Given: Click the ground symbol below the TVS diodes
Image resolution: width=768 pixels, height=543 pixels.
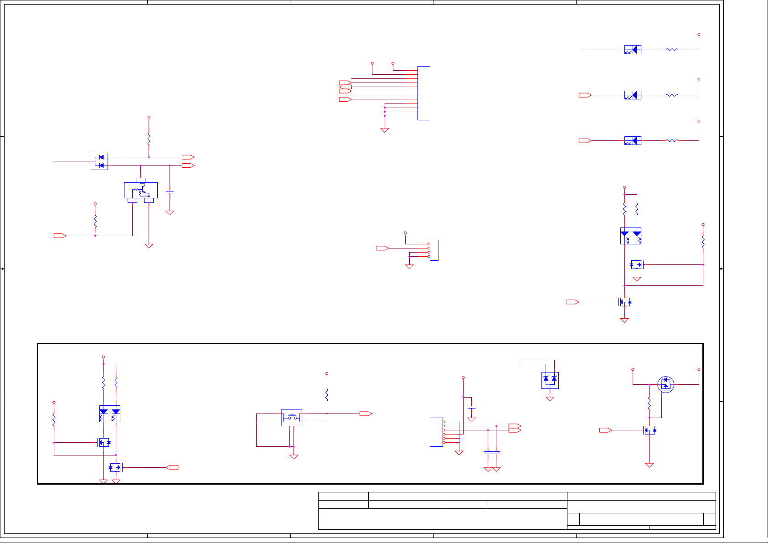Looking at the screenshot, I should point(550,399).
